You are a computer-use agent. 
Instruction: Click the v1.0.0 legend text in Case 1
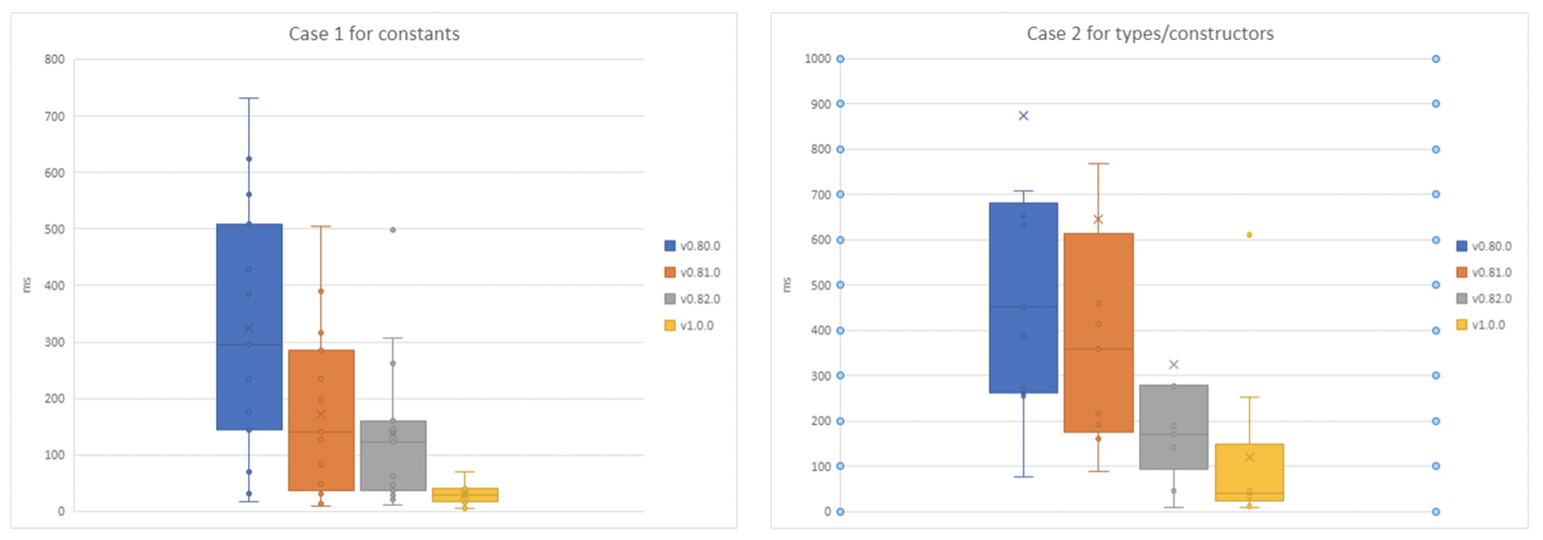coord(697,326)
